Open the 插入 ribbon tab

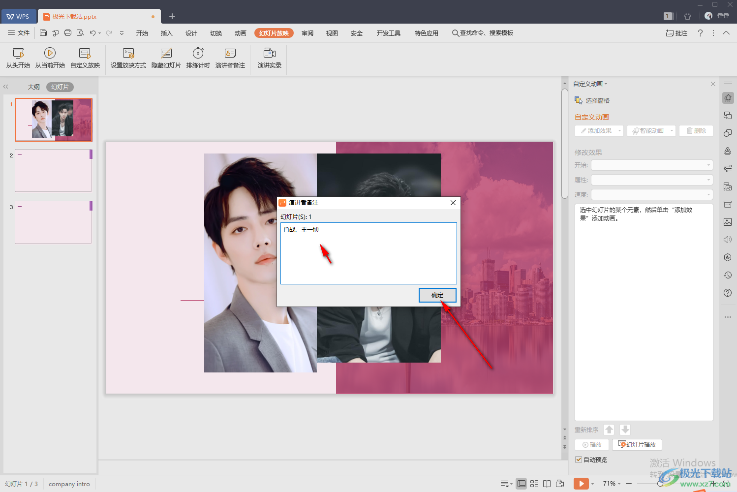pos(167,33)
